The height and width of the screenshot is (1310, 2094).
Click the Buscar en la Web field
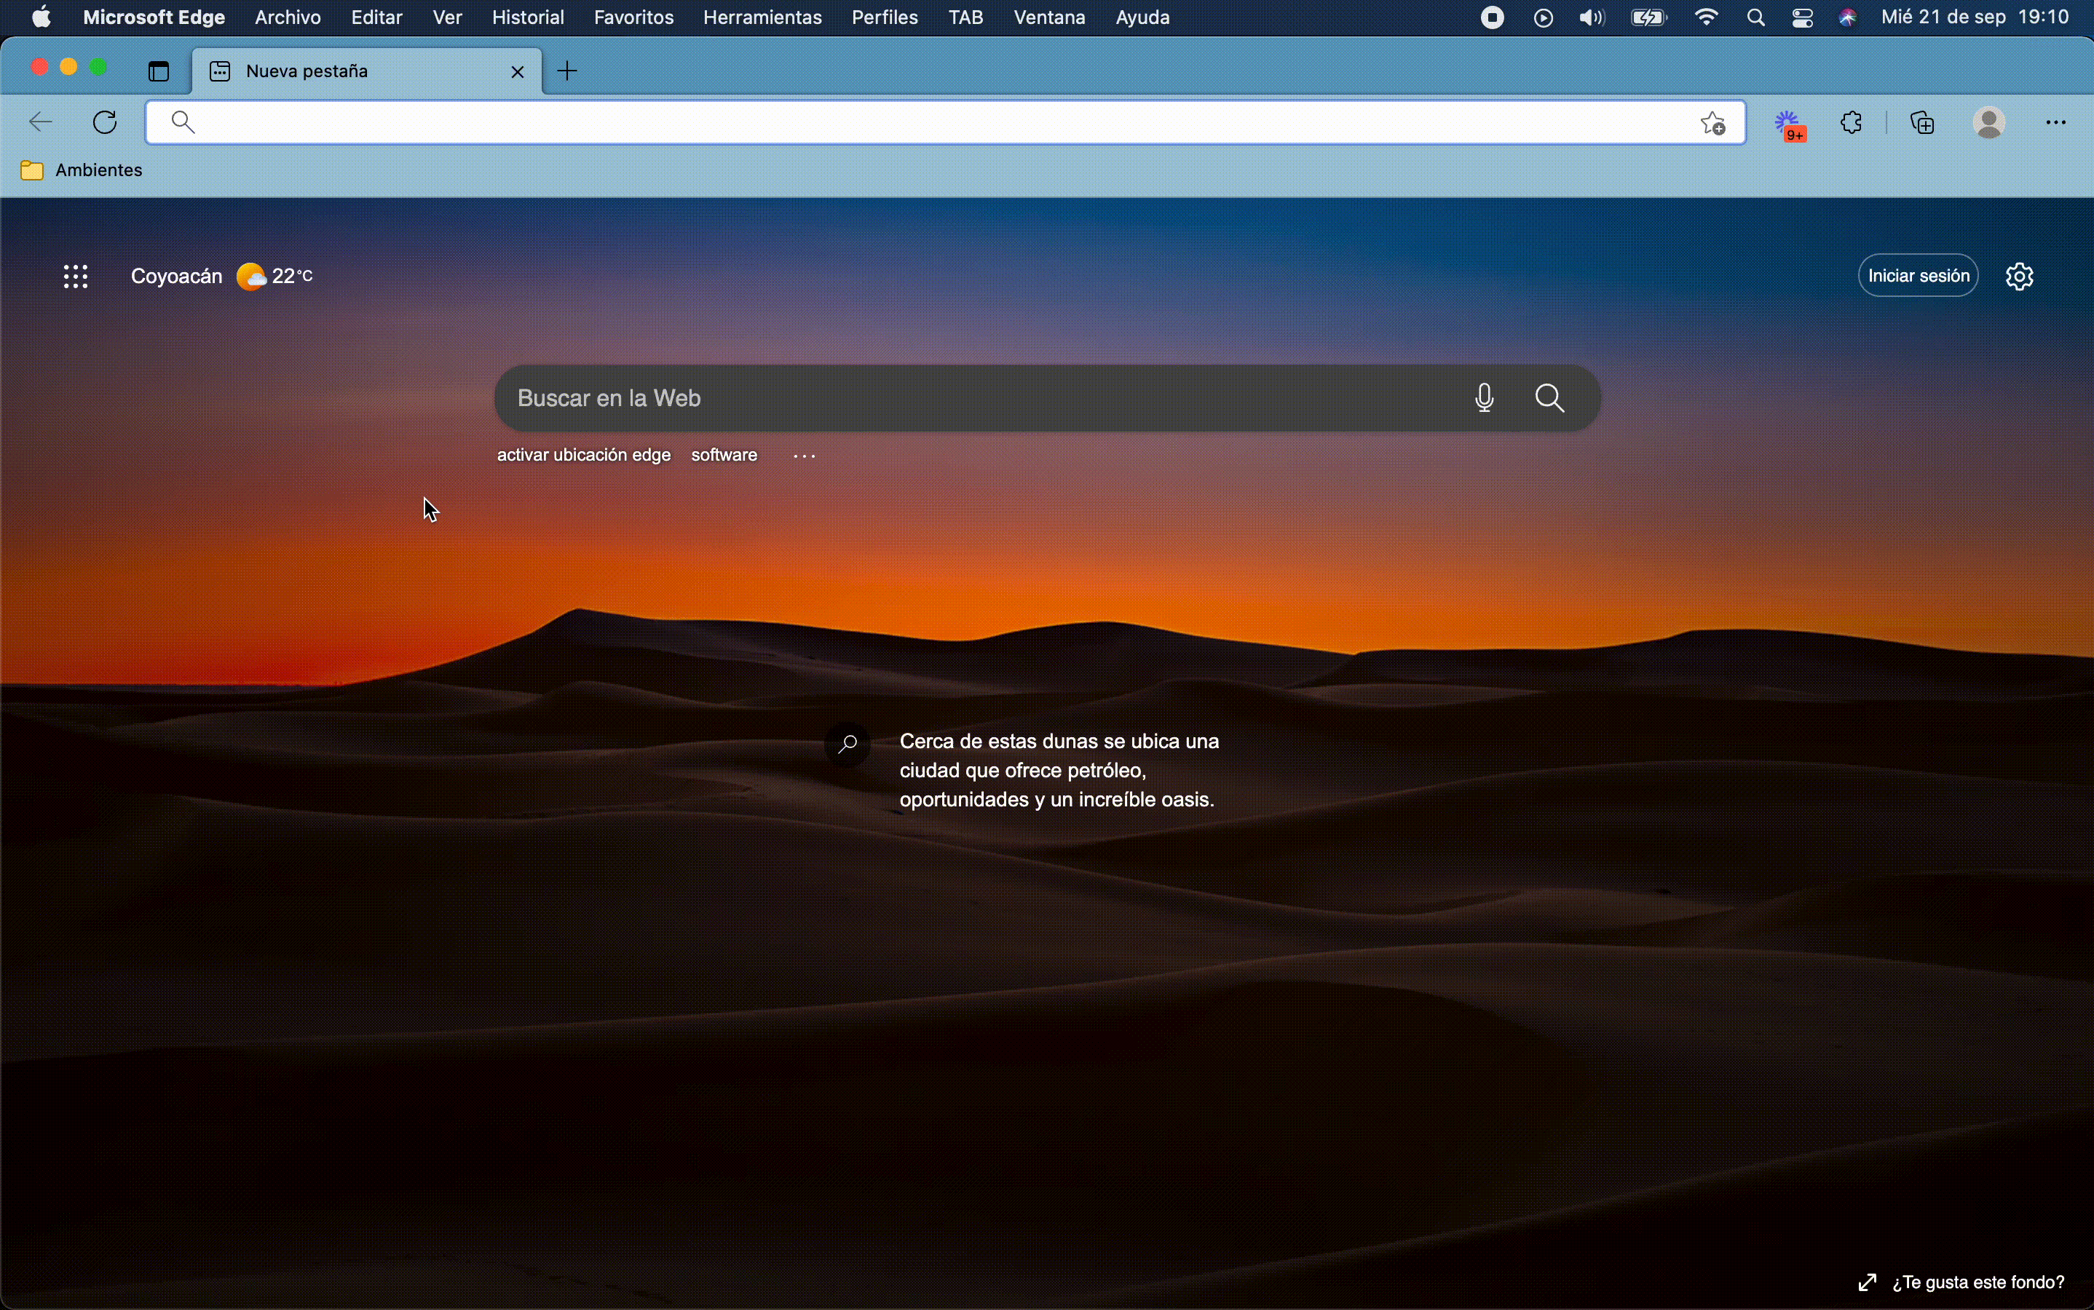pyautogui.click(x=979, y=399)
